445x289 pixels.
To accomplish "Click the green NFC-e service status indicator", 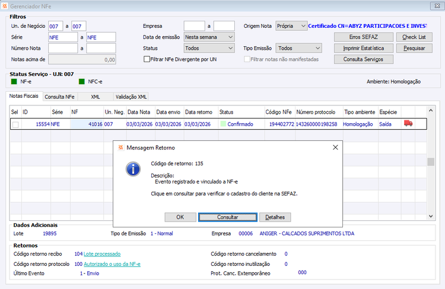I will [x=82, y=82].
